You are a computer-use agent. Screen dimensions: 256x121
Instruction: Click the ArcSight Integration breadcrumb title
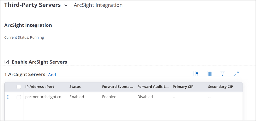98,5
